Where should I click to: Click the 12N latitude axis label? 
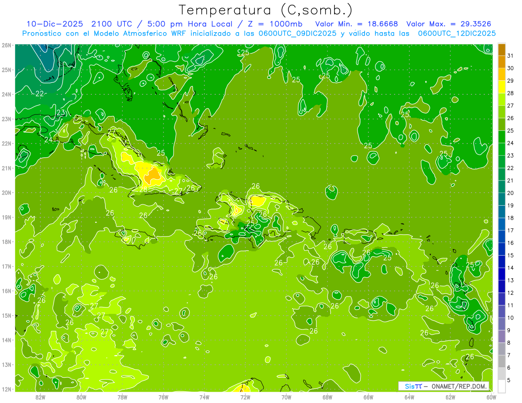pyautogui.click(x=6, y=389)
